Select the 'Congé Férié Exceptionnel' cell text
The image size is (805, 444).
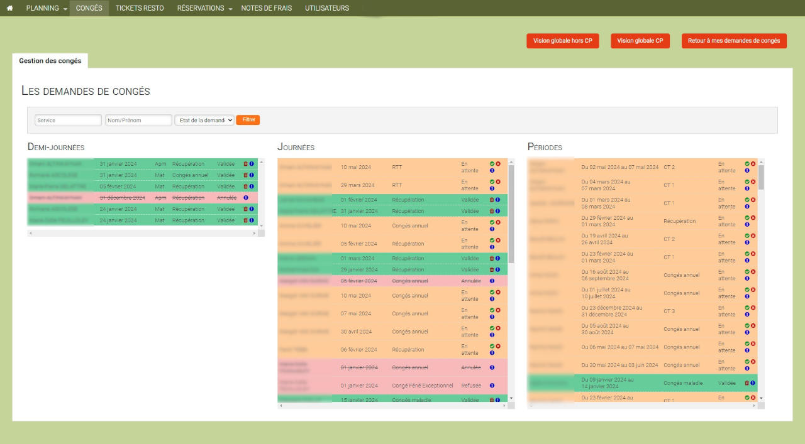point(423,386)
